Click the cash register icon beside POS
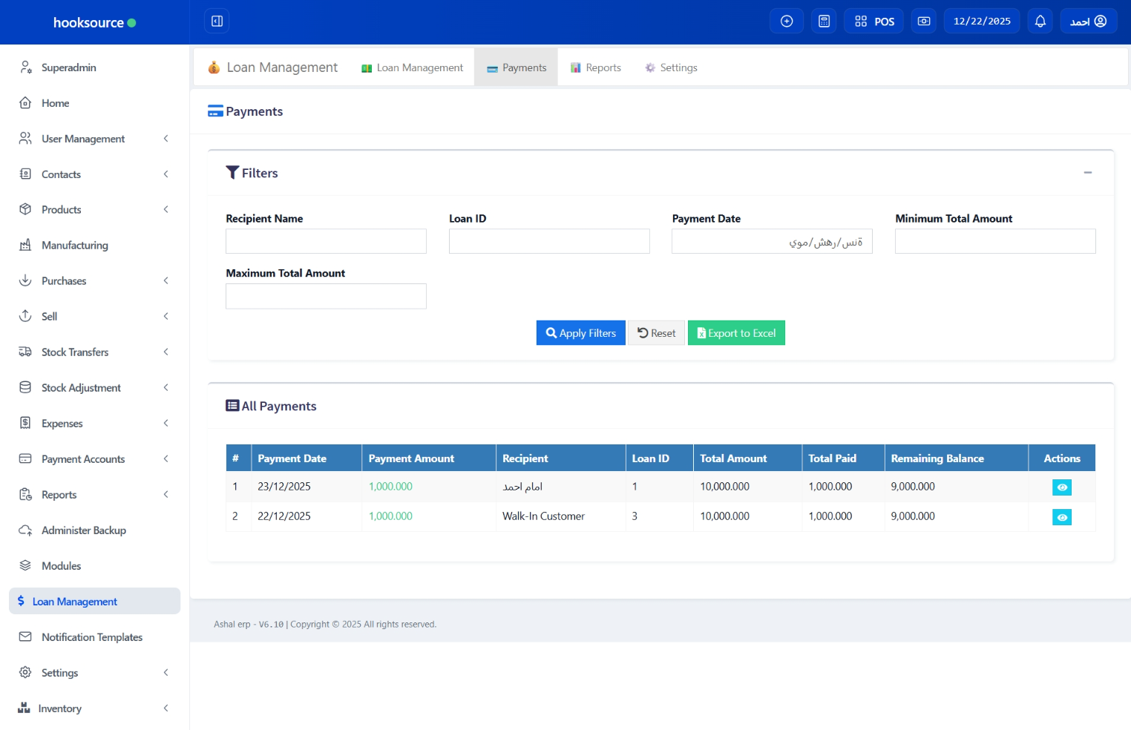1131x730 pixels. click(924, 22)
